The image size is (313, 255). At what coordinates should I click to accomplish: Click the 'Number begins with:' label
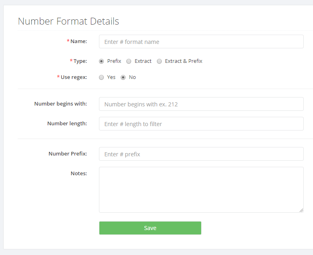tap(60, 104)
